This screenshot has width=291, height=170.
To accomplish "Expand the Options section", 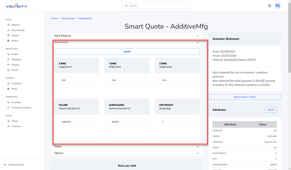I will point(127,153).
